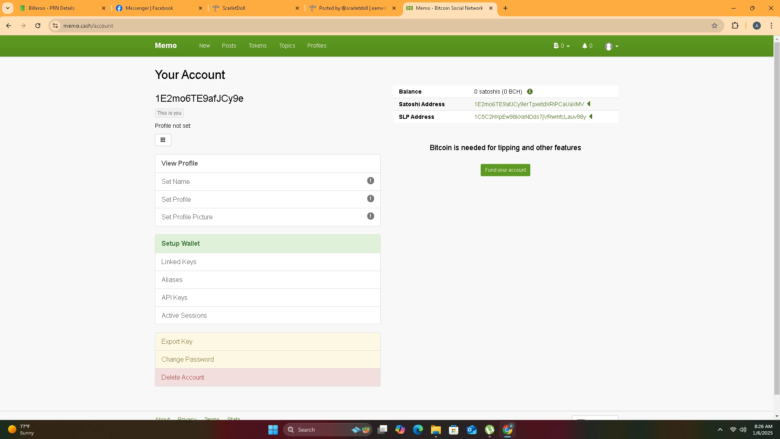The height and width of the screenshot is (439, 780).
Task: Open the Chrome three-dot menu
Action: pos(771,26)
